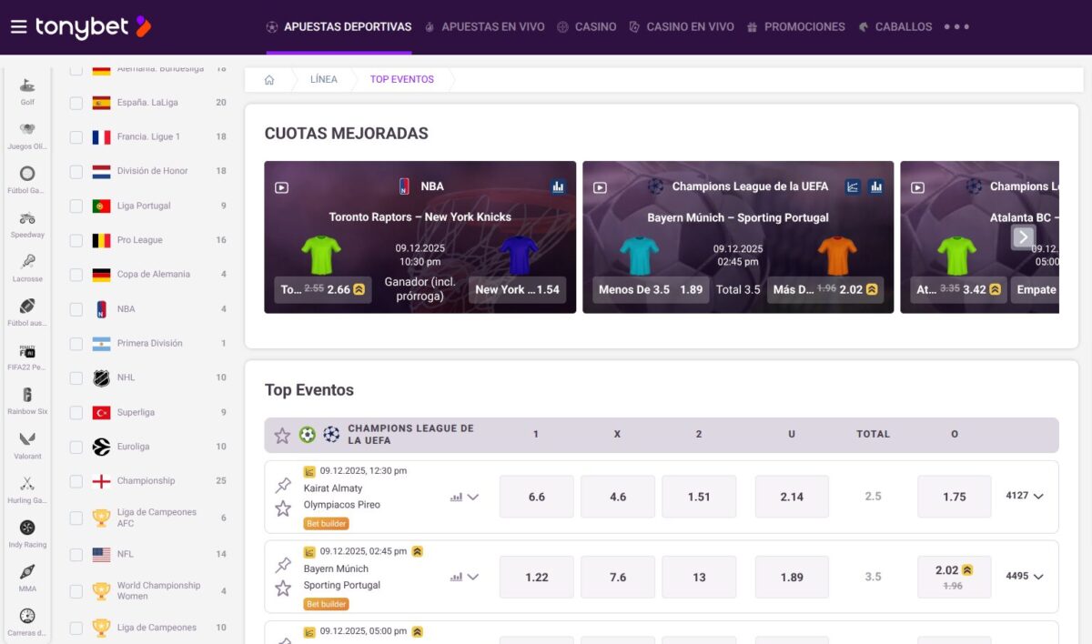Screen dimensions: 1092x644
Task: Check the Primera División checkbox
Action: coord(76,344)
